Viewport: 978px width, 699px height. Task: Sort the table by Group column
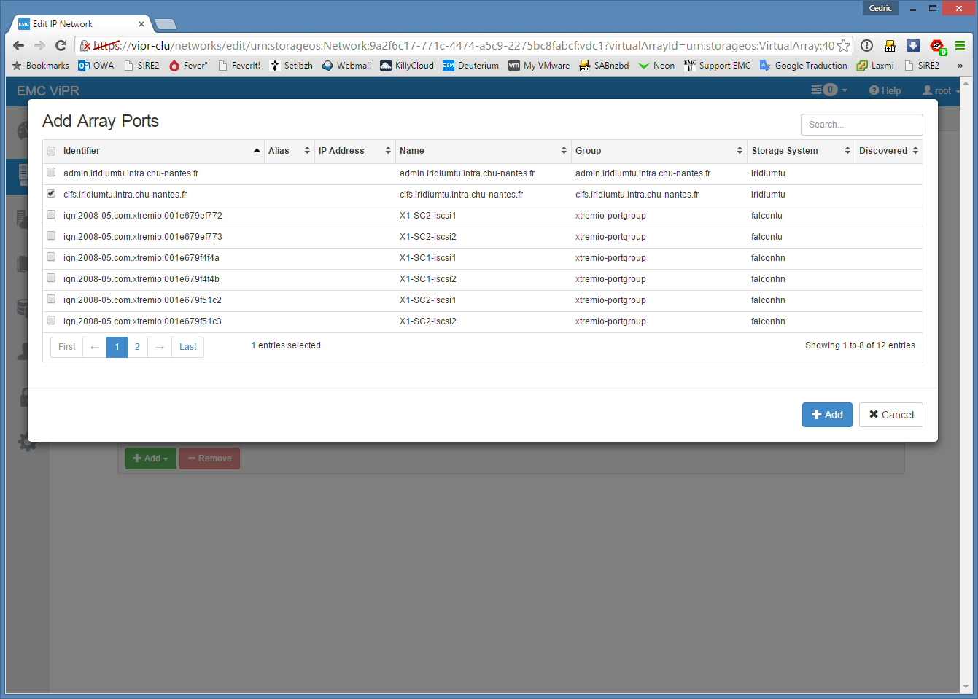[659, 151]
